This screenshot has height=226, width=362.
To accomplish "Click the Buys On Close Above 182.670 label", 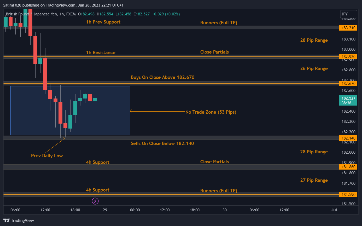I will [x=162, y=77].
